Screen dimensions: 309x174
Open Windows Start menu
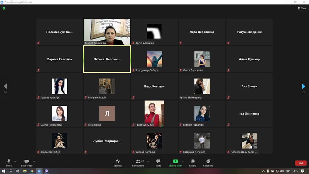[4, 171]
